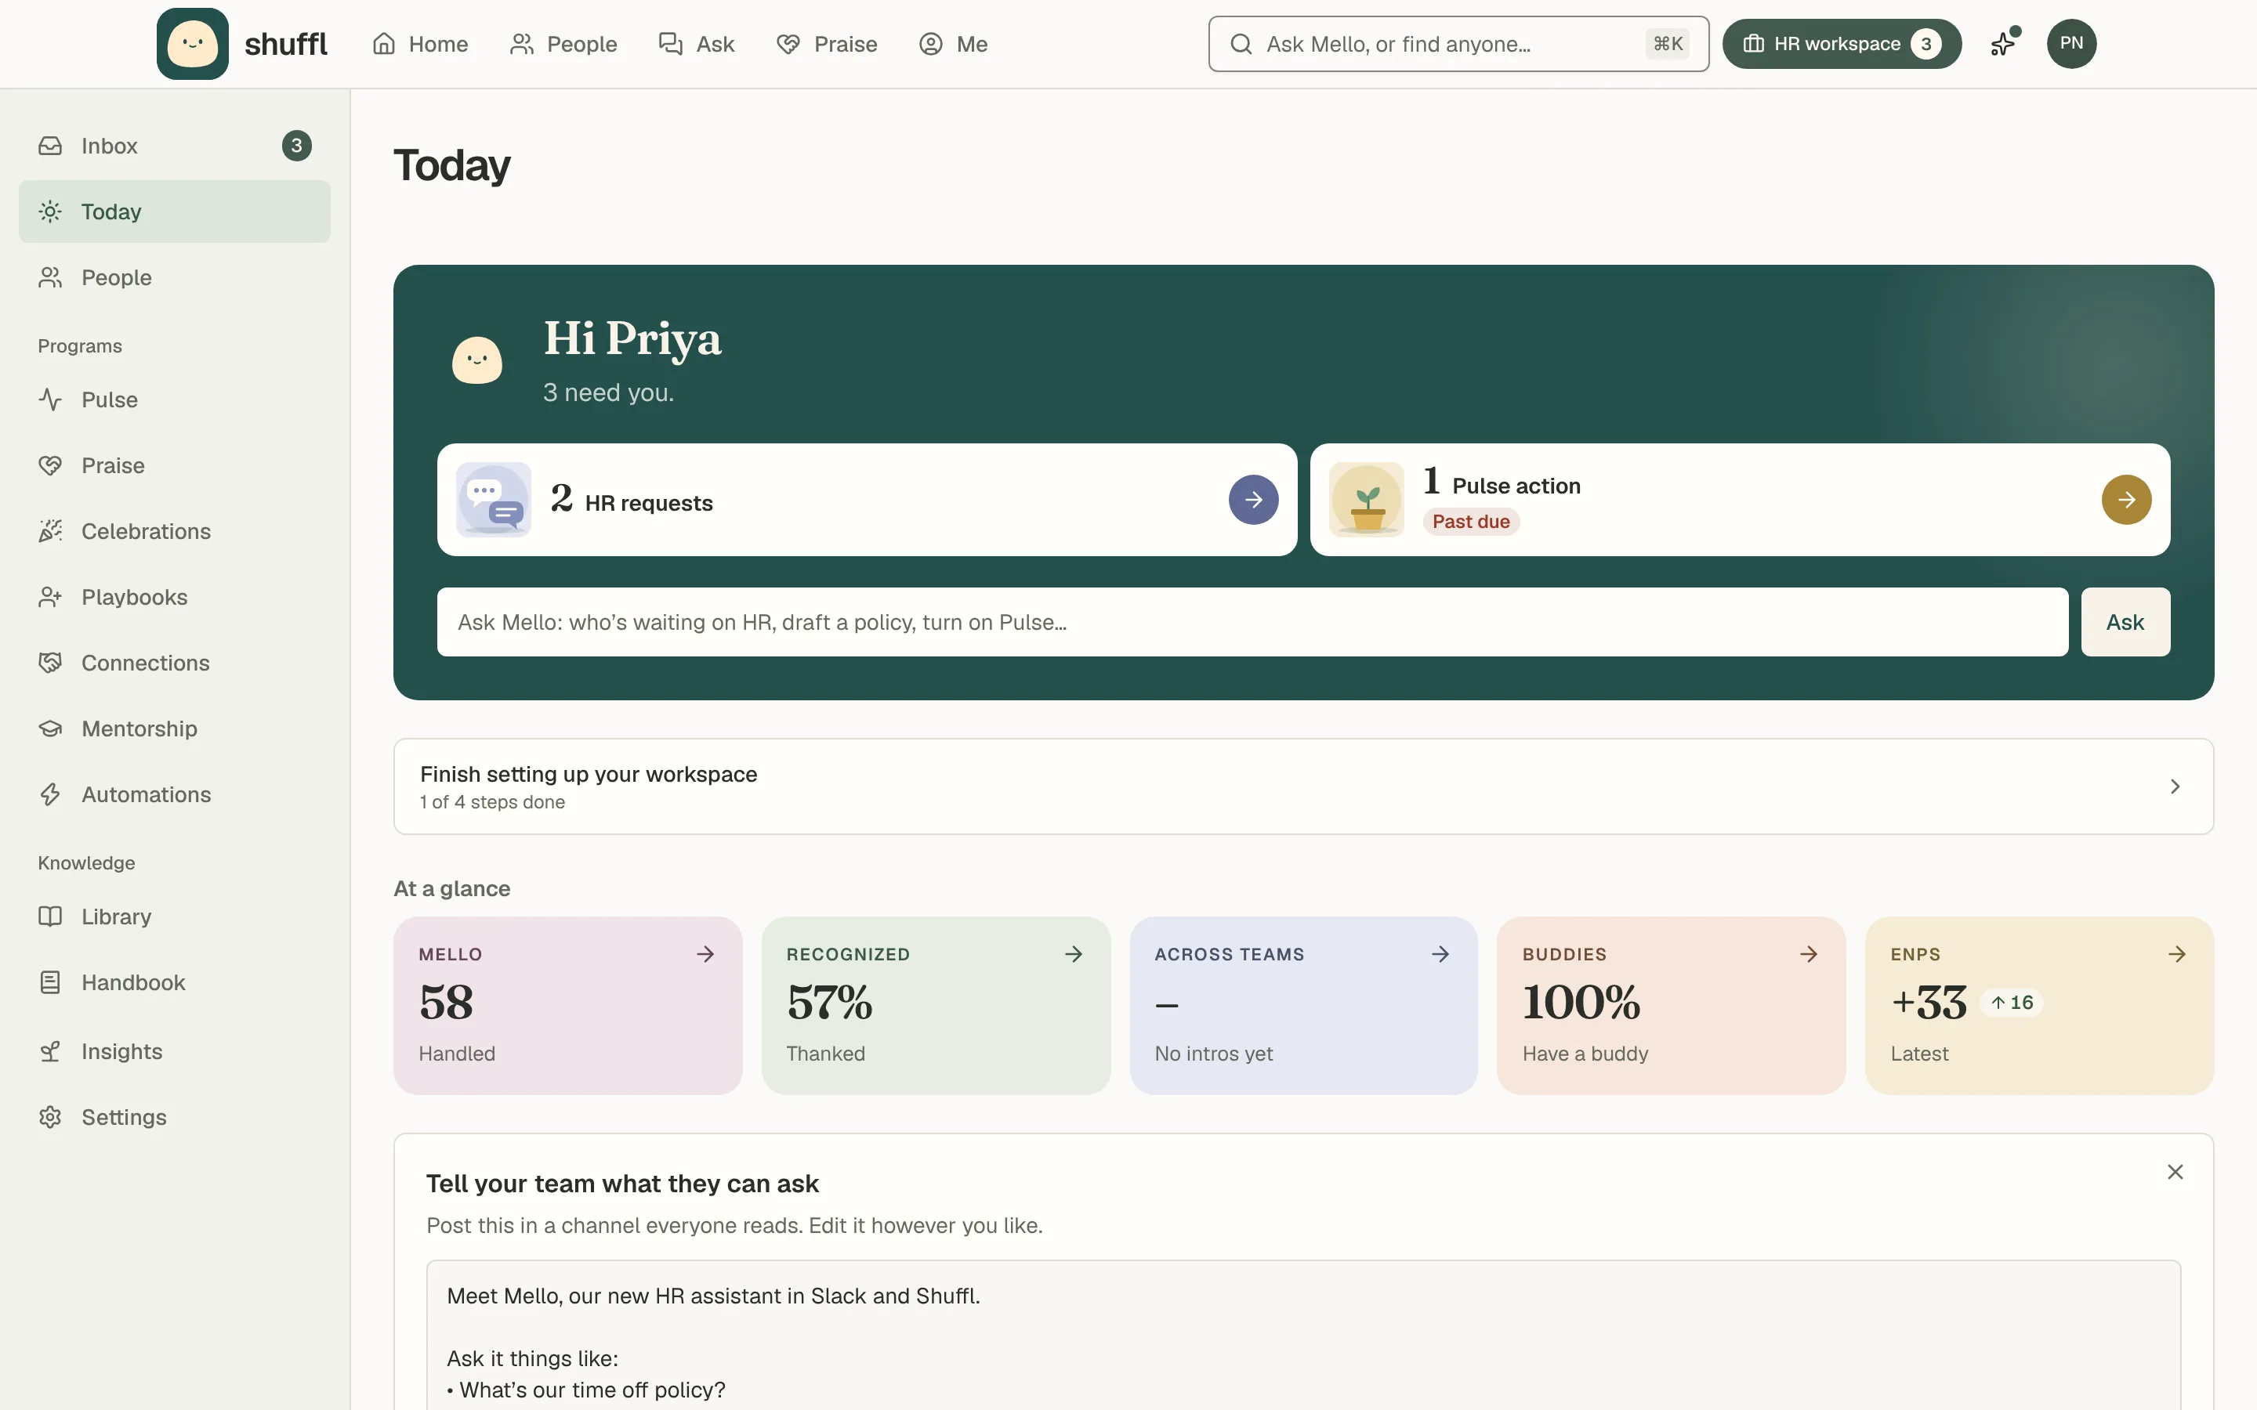Image resolution: width=2257 pixels, height=1410 pixels.
Task: Open the Library
Action: point(175,916)
